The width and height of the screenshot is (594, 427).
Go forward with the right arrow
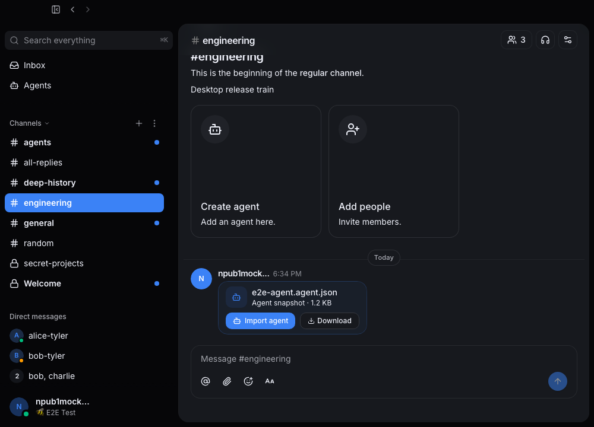coord(87,9)
